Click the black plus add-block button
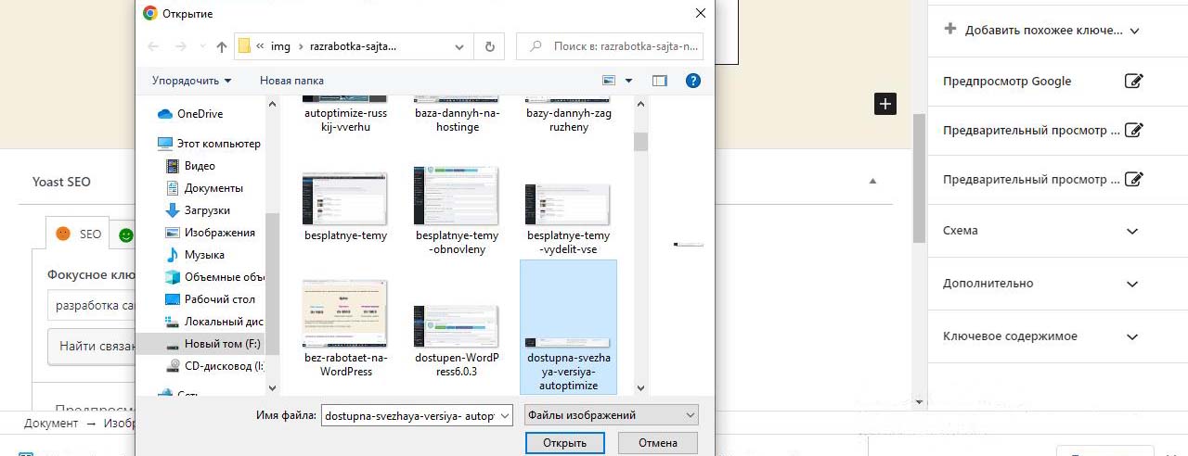The image size is (1188, 456). (x=885, y=104)
